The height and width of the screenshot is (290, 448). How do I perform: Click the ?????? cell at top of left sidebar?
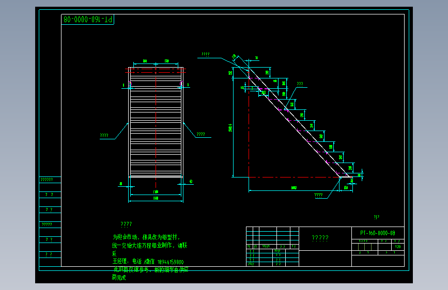point(50,180)
